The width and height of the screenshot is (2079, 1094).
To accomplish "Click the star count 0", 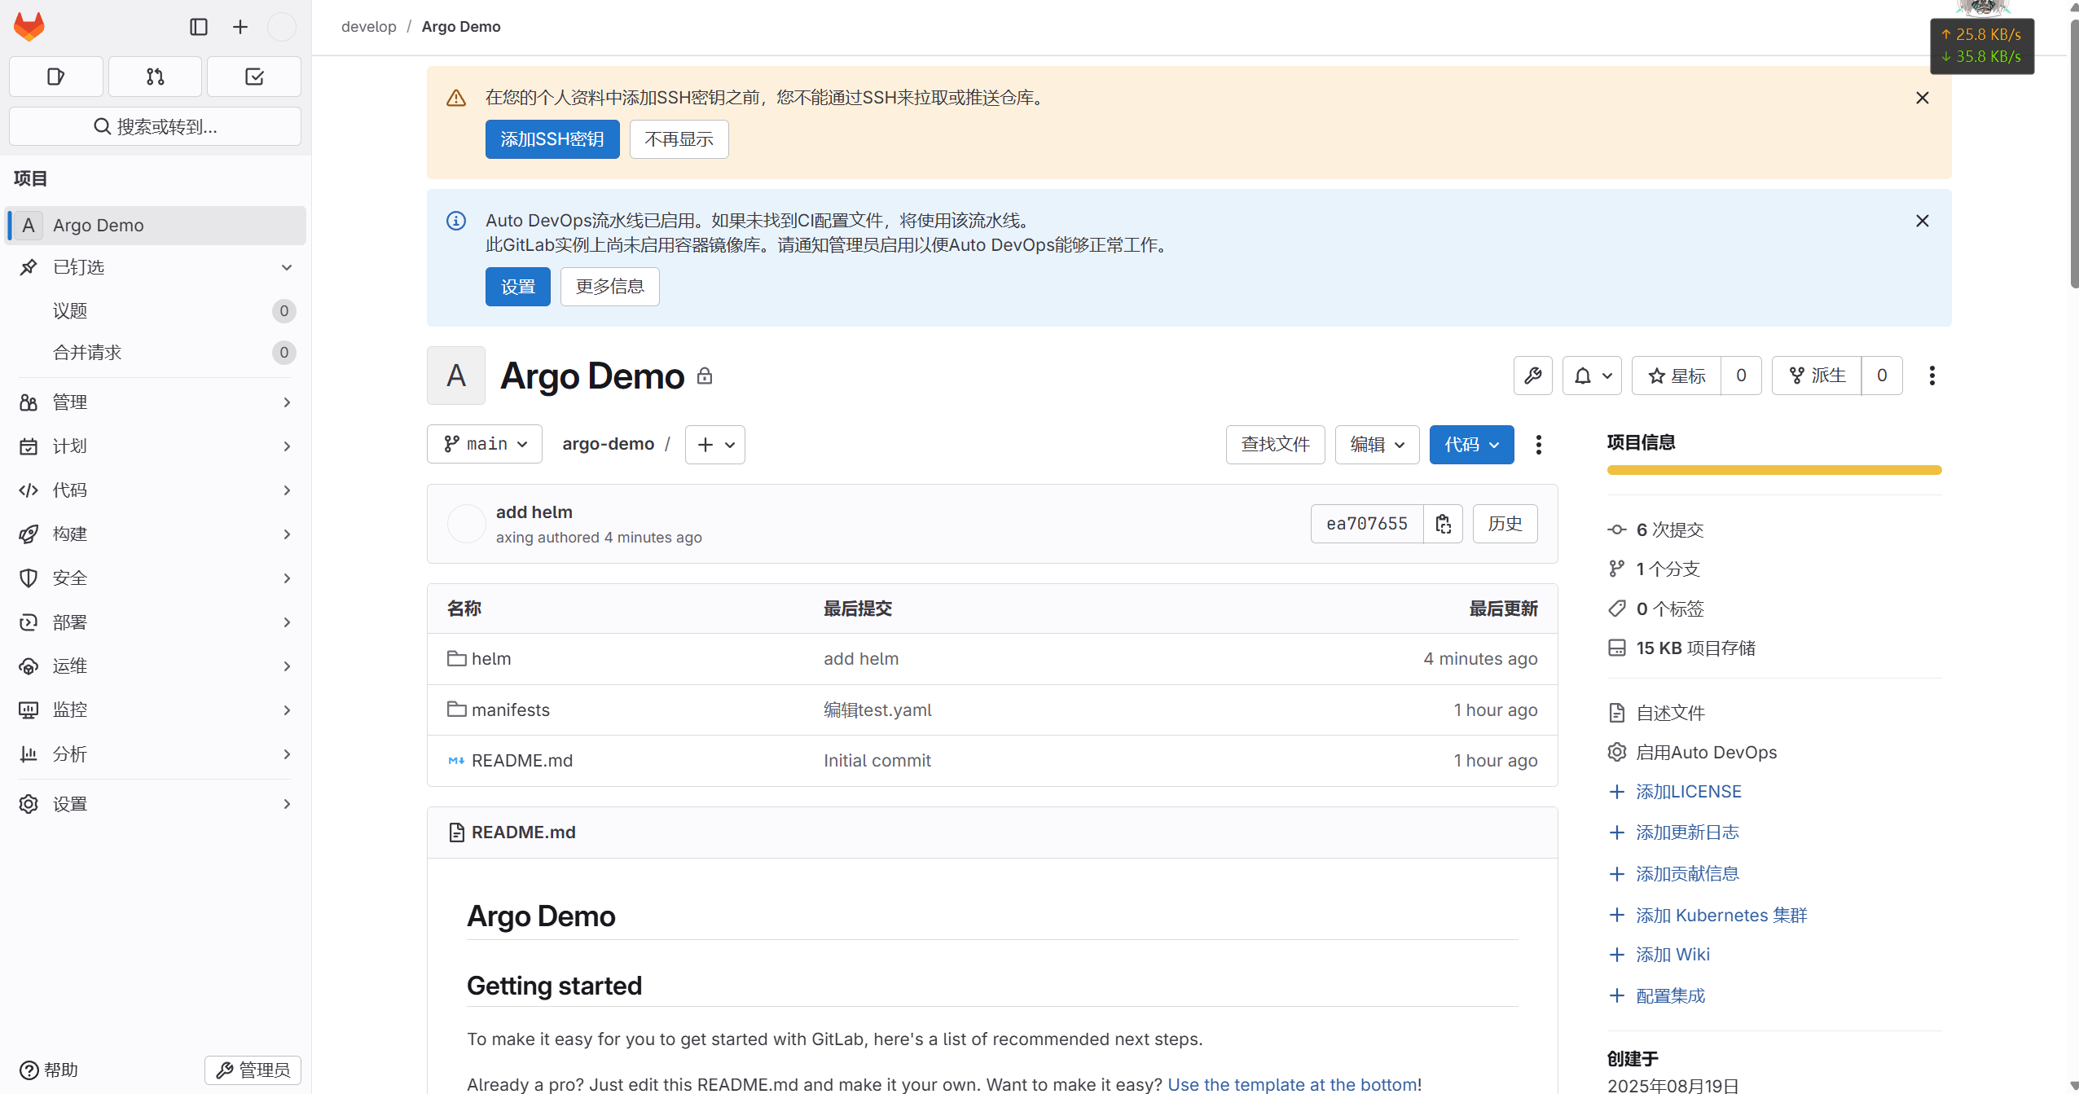I will 1741,376.
